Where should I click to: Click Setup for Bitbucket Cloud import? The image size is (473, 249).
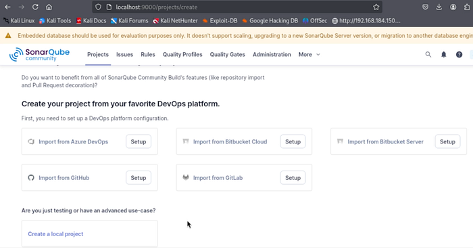tap(293, 141)
